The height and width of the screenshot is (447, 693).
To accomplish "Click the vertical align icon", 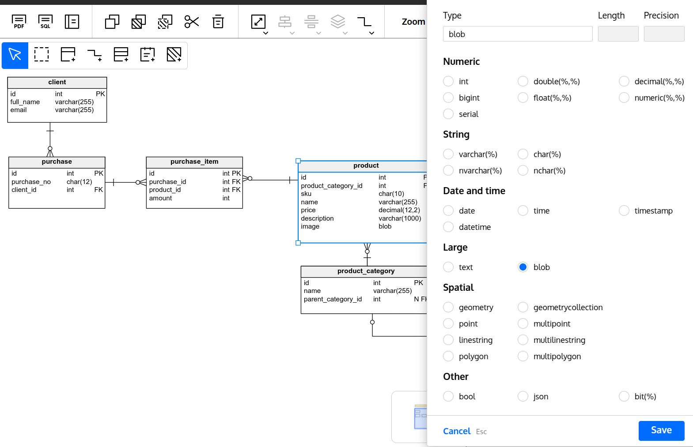I will point(311,22).
